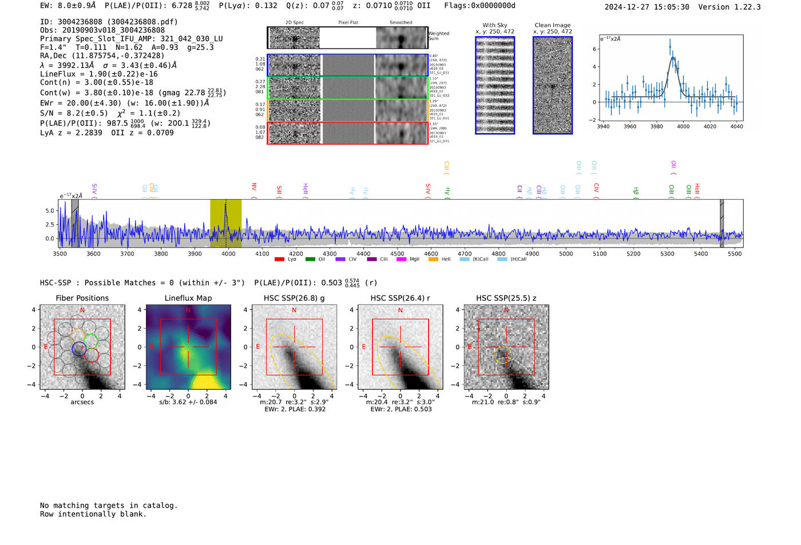
Task: Click the yellow highlighted band in the spectrum
Action: click(225, 223)
